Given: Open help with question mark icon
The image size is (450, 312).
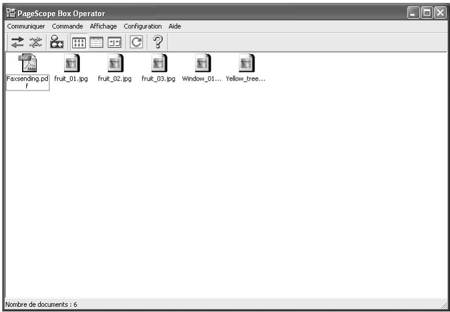Looking at the screenshot, I should pos(158,42).
